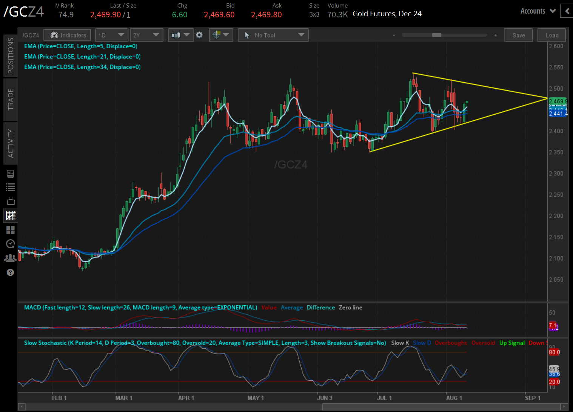Image resolution: width=573 pixels, height=412 pixels.
Task: Switch to the TRADE side tab
Action: pos(11,99)
